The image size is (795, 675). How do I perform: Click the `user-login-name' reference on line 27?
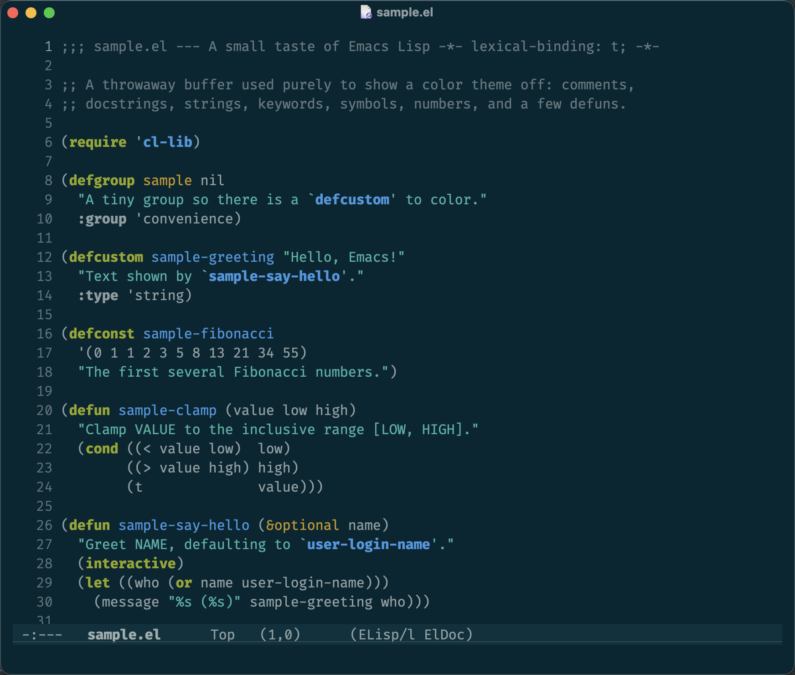(368, 544)
